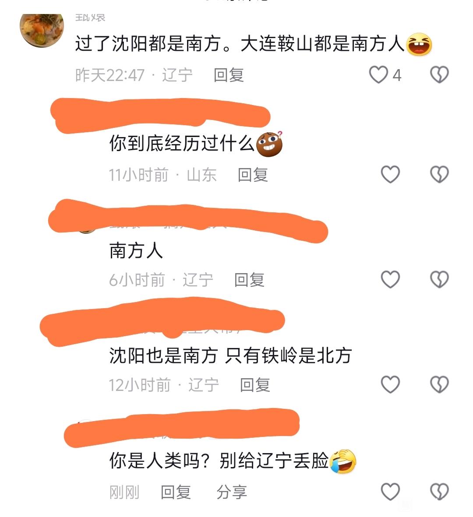The image size is (473, 517).
Task: Tap 回复 under the 山东 comment
Action: click(x=253, y=175)
